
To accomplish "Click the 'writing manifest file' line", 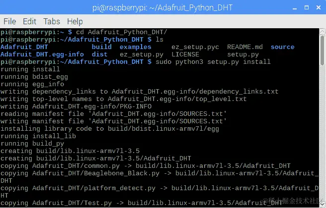I will click(x=113, y=121).
